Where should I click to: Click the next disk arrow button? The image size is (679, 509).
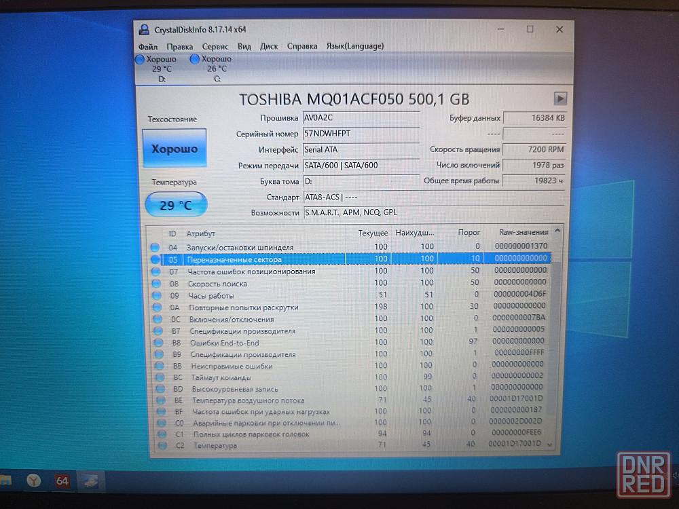[x=559, y=98]
